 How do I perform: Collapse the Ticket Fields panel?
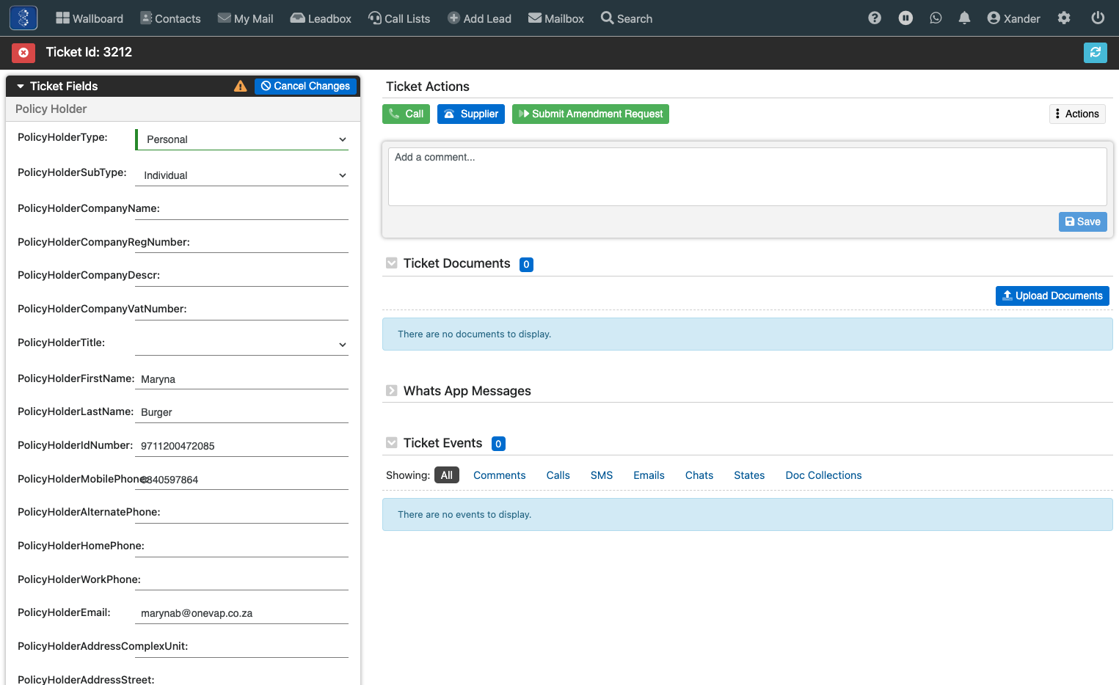[x=21, y=87]
